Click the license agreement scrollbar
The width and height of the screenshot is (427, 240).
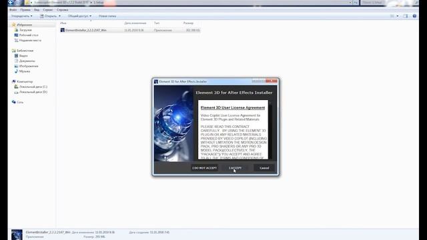pyautogui.click(x=270, y=130)
